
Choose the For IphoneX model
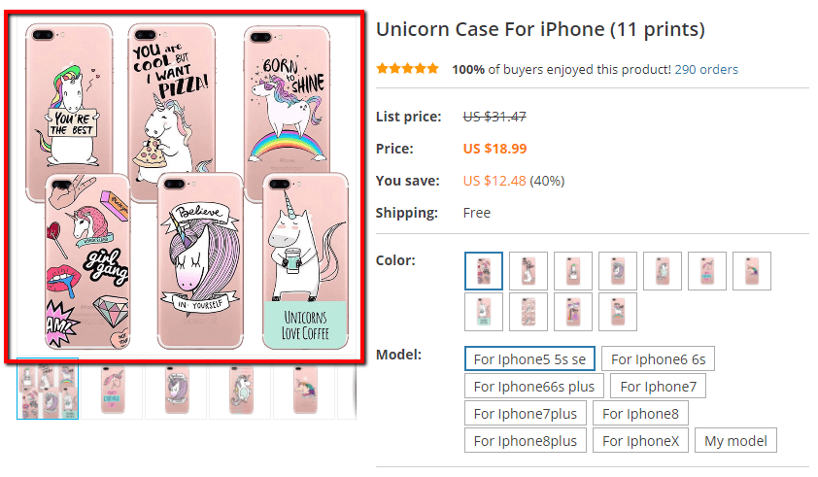coord(643,441)
